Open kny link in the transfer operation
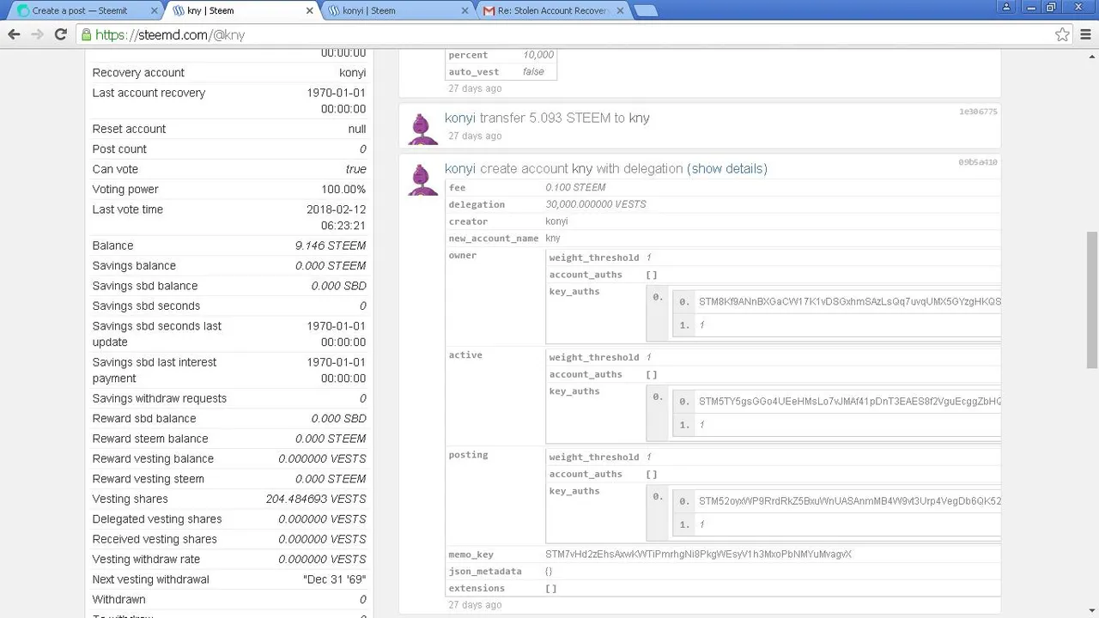Screen dimensions: 1099x618 pos(639,118)
